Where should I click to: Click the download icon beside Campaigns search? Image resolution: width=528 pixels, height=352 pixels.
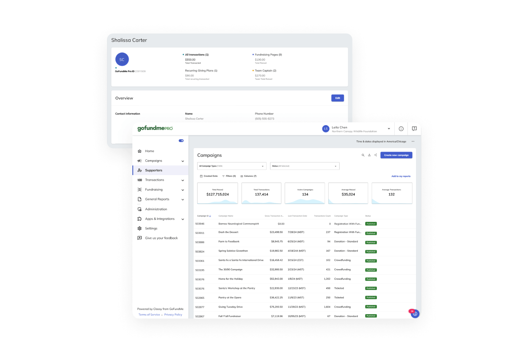coord(369,155)
